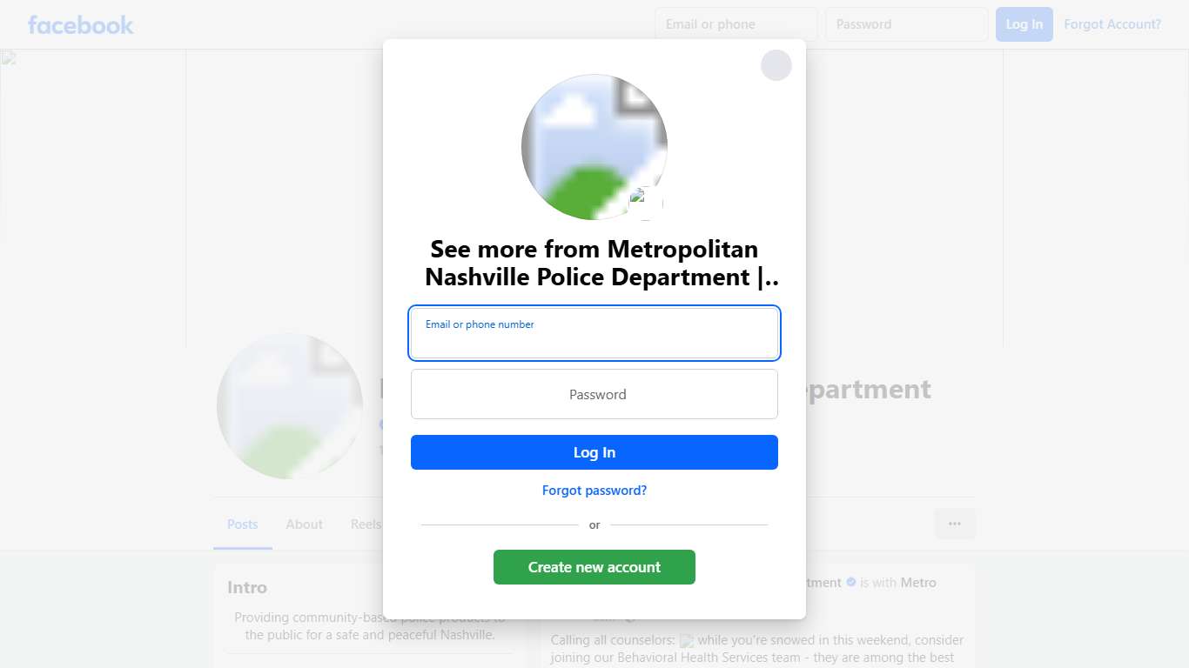This screenshot has height=668, width=1189.
Task: Click the Create new account button
Action: (x=594, y=567)
